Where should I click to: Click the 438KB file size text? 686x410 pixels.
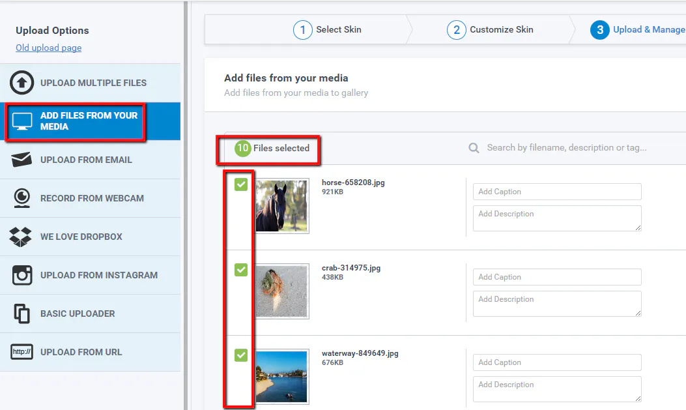point(332,277)
